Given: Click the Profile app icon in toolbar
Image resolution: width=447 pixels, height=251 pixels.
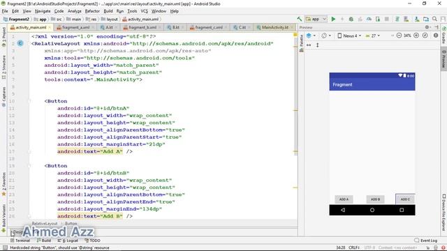Looking at the screenshot, I should 369,19.
